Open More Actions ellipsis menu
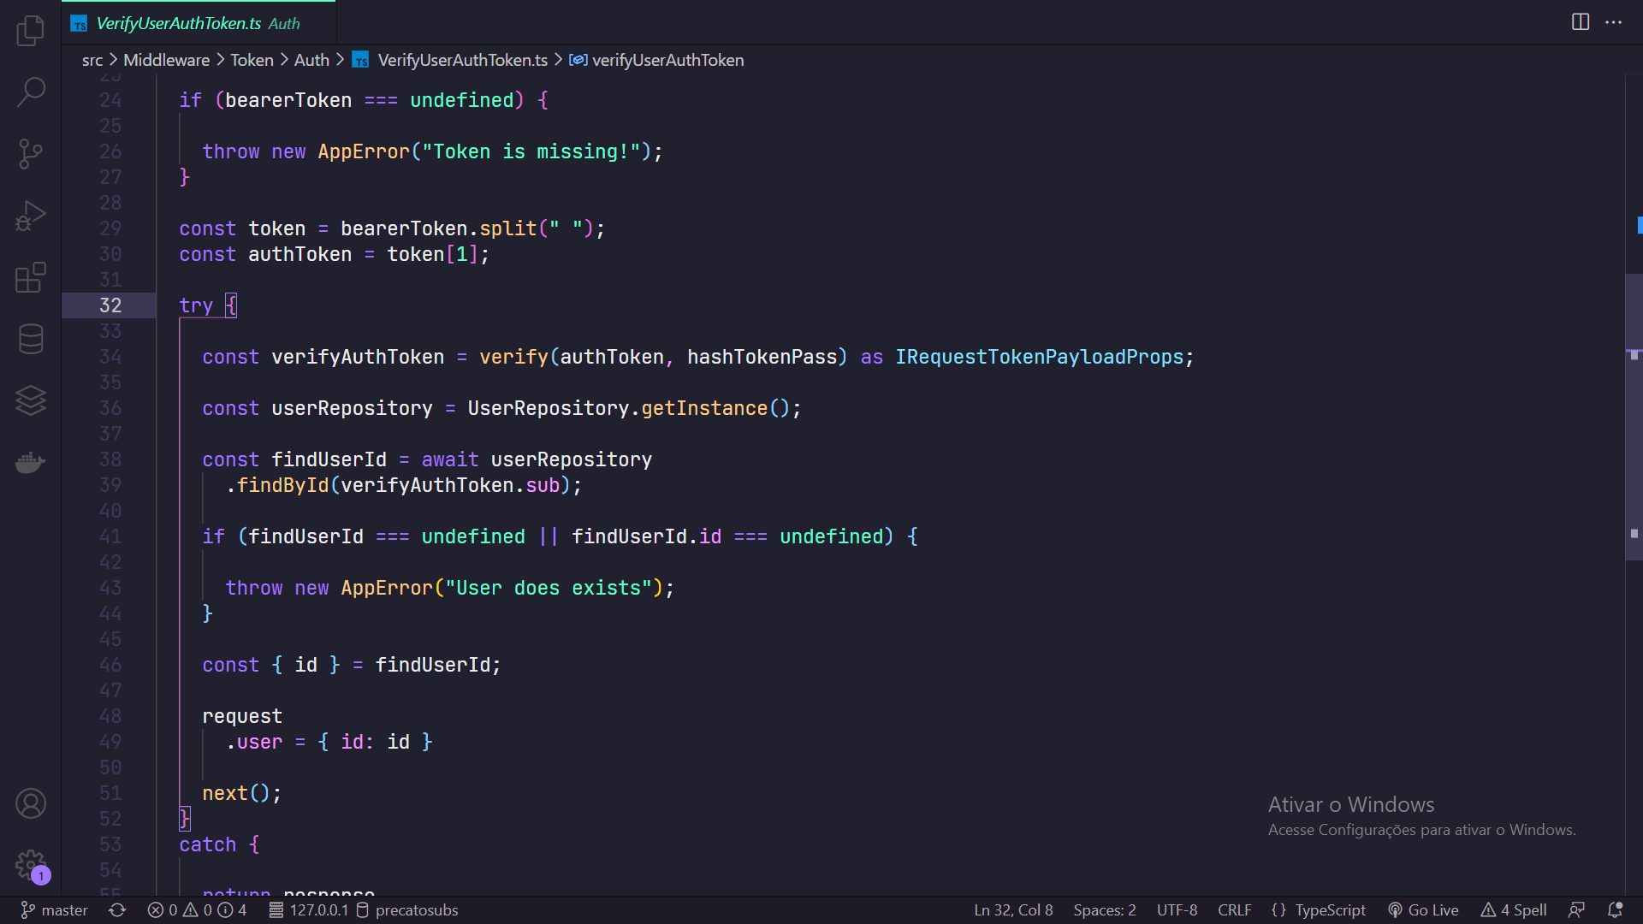Viewport: 1643px width, 924px height. click(x=1614, y=22)
